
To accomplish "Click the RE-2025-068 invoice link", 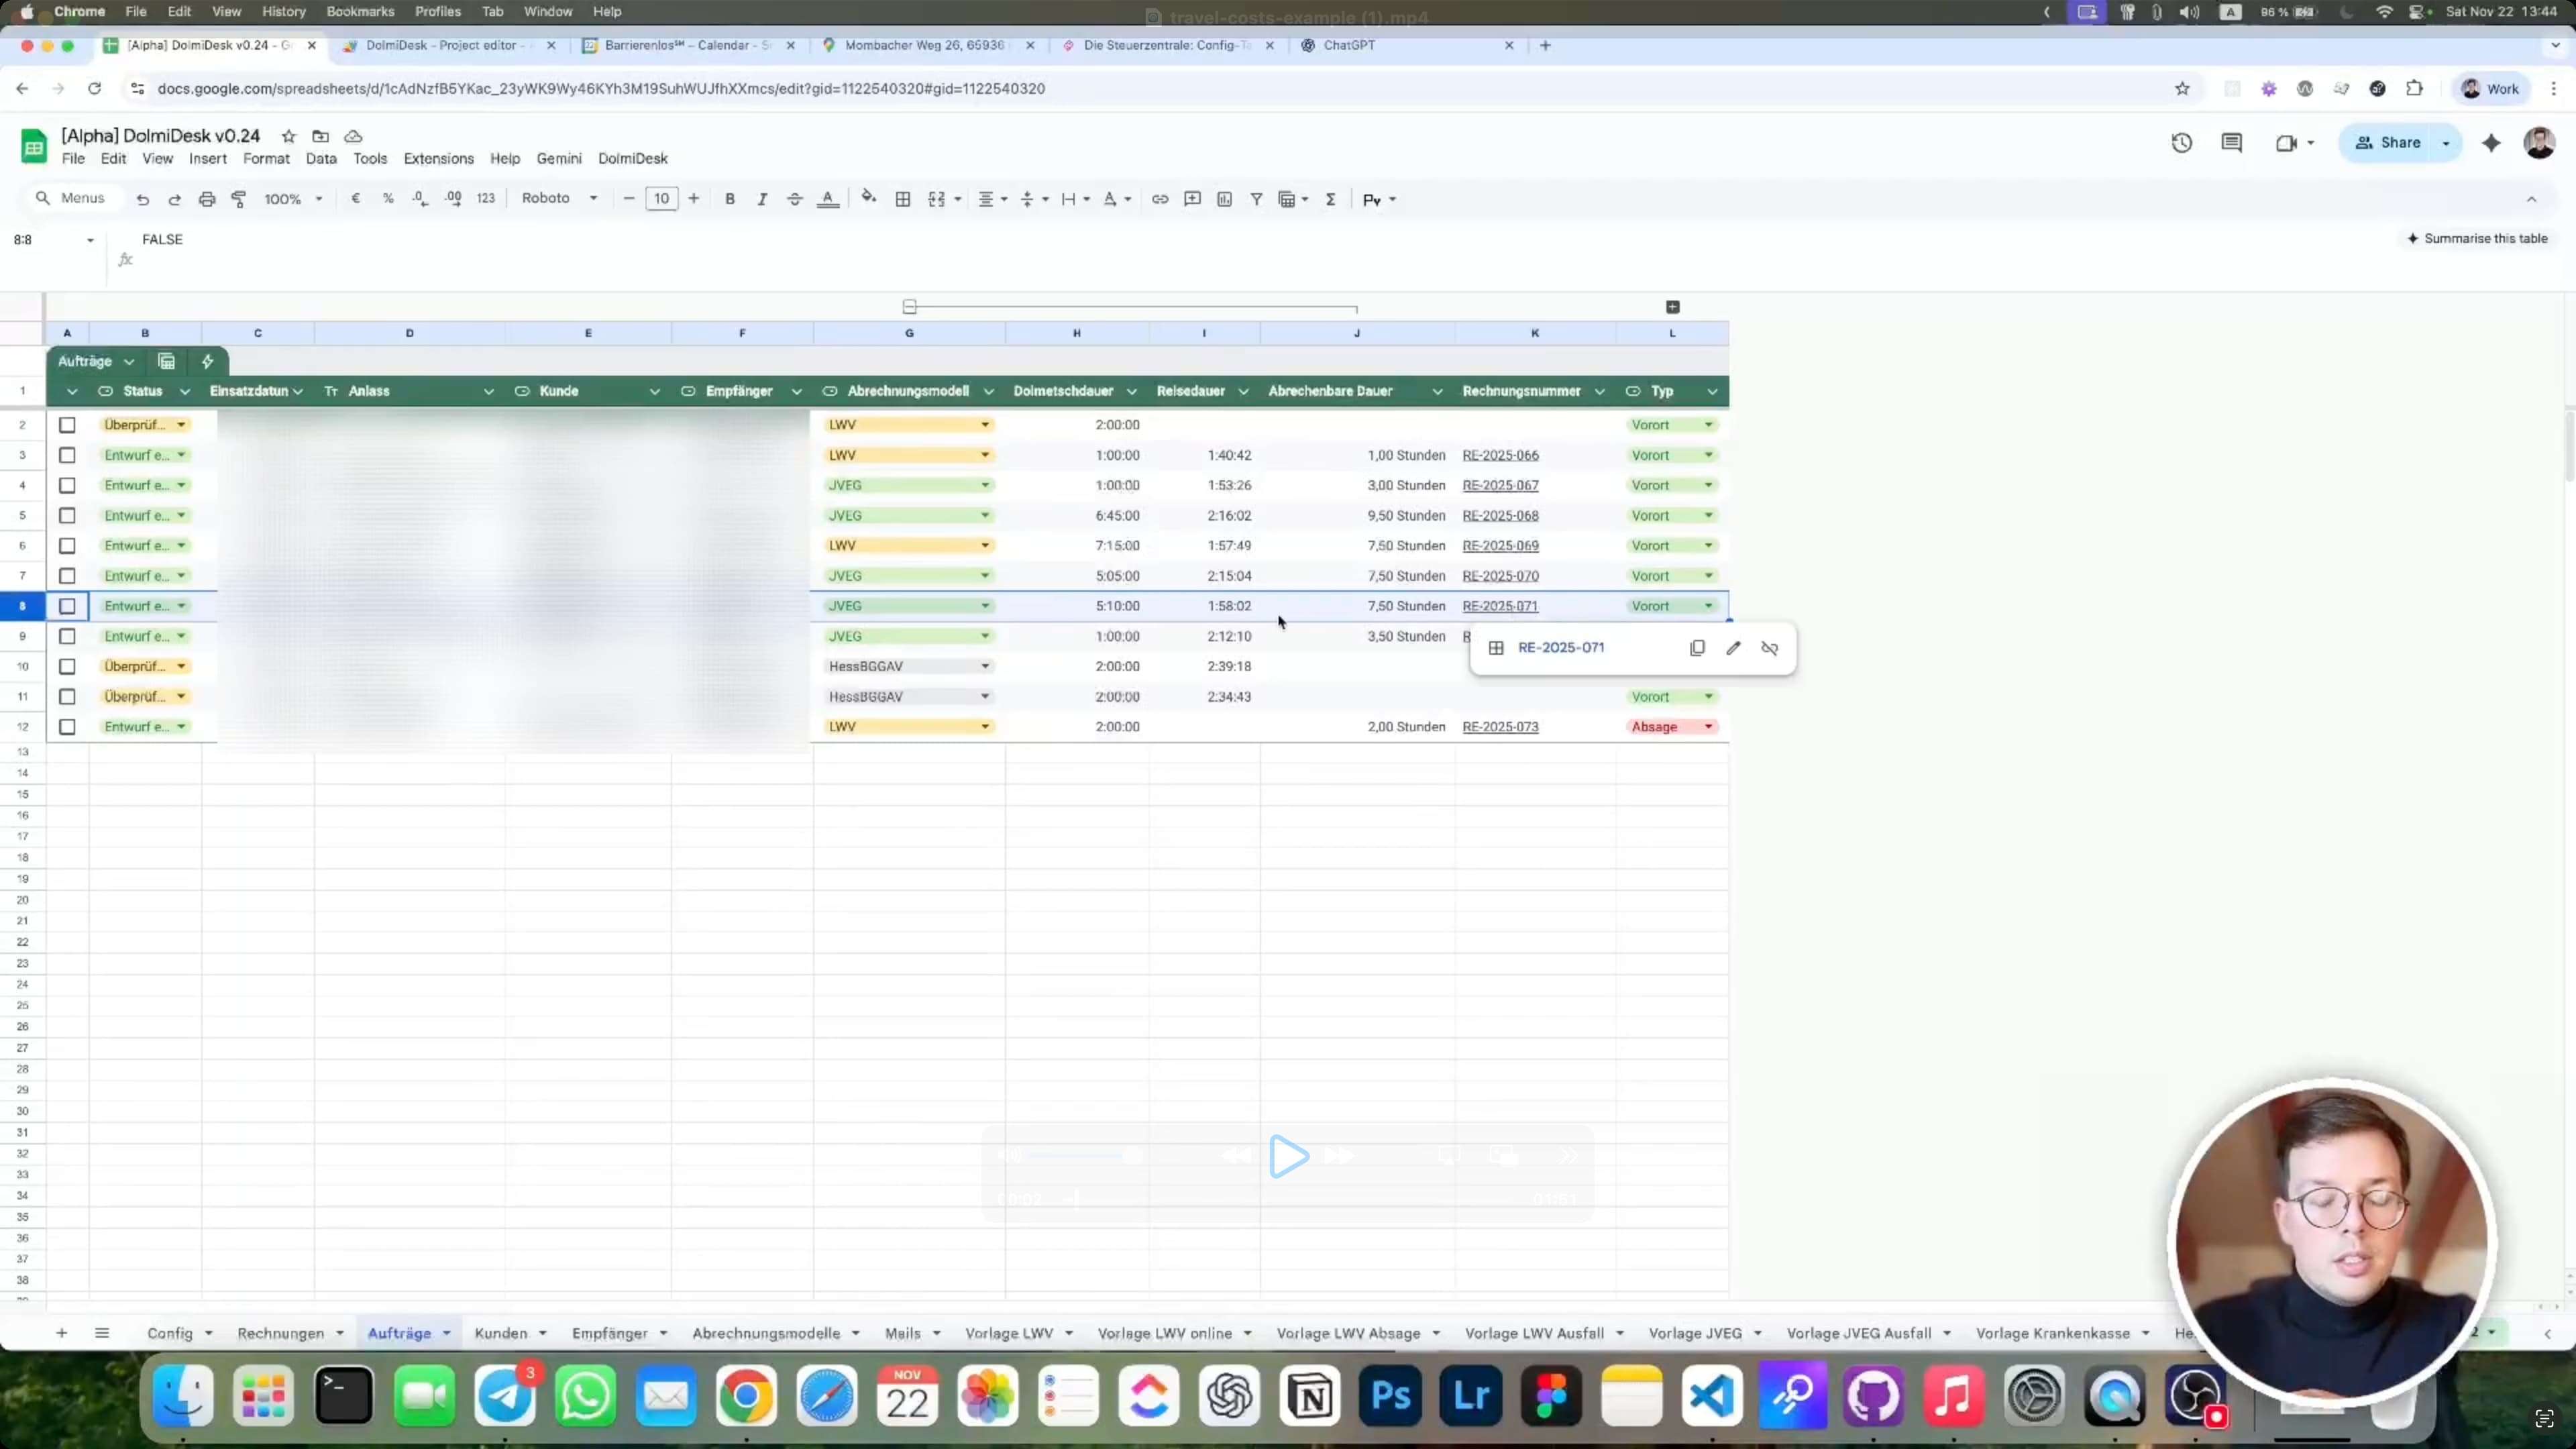I will click(x=1500, y=516).
